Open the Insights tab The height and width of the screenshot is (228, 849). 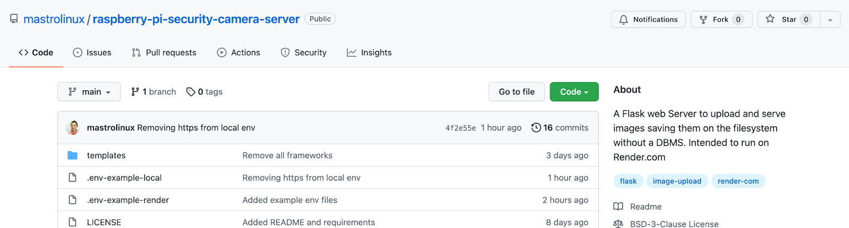(369, 52)
